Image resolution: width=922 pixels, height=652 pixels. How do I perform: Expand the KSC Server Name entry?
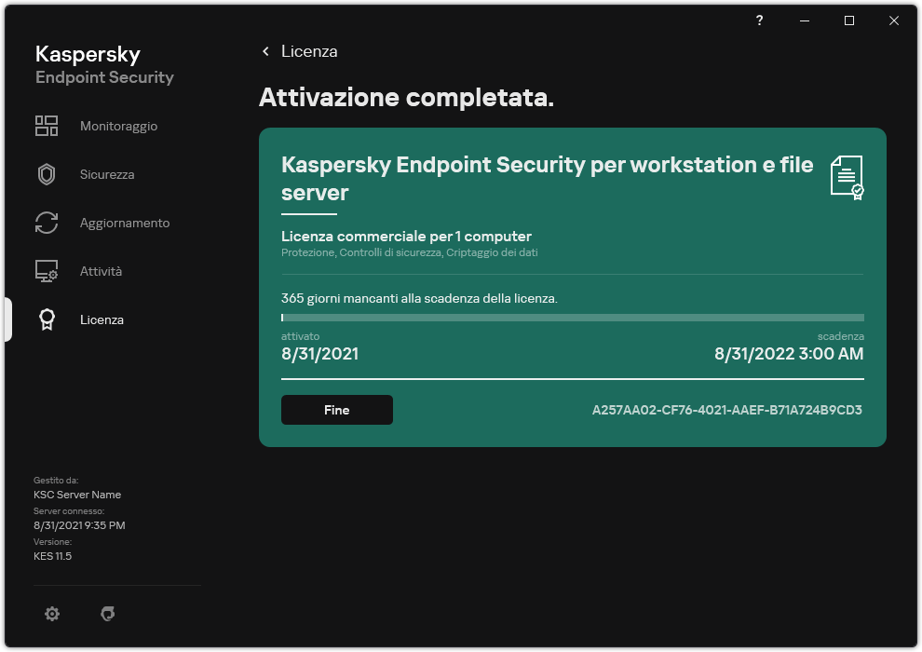tap(77, 495)
